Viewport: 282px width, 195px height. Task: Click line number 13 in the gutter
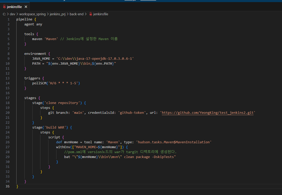tap(8, 78)
